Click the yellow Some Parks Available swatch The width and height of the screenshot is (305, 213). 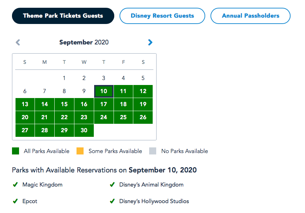[x=80, y=151]
